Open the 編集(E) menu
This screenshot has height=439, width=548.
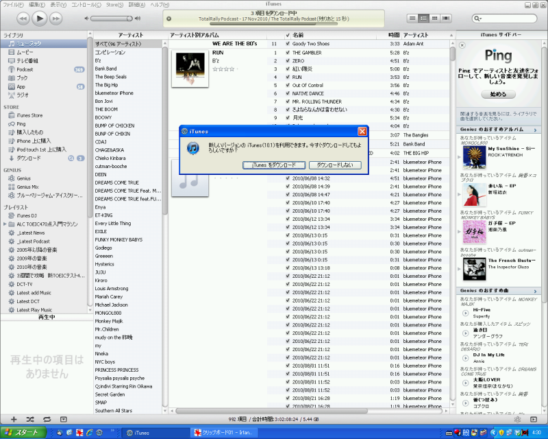[x=37, y=5]
